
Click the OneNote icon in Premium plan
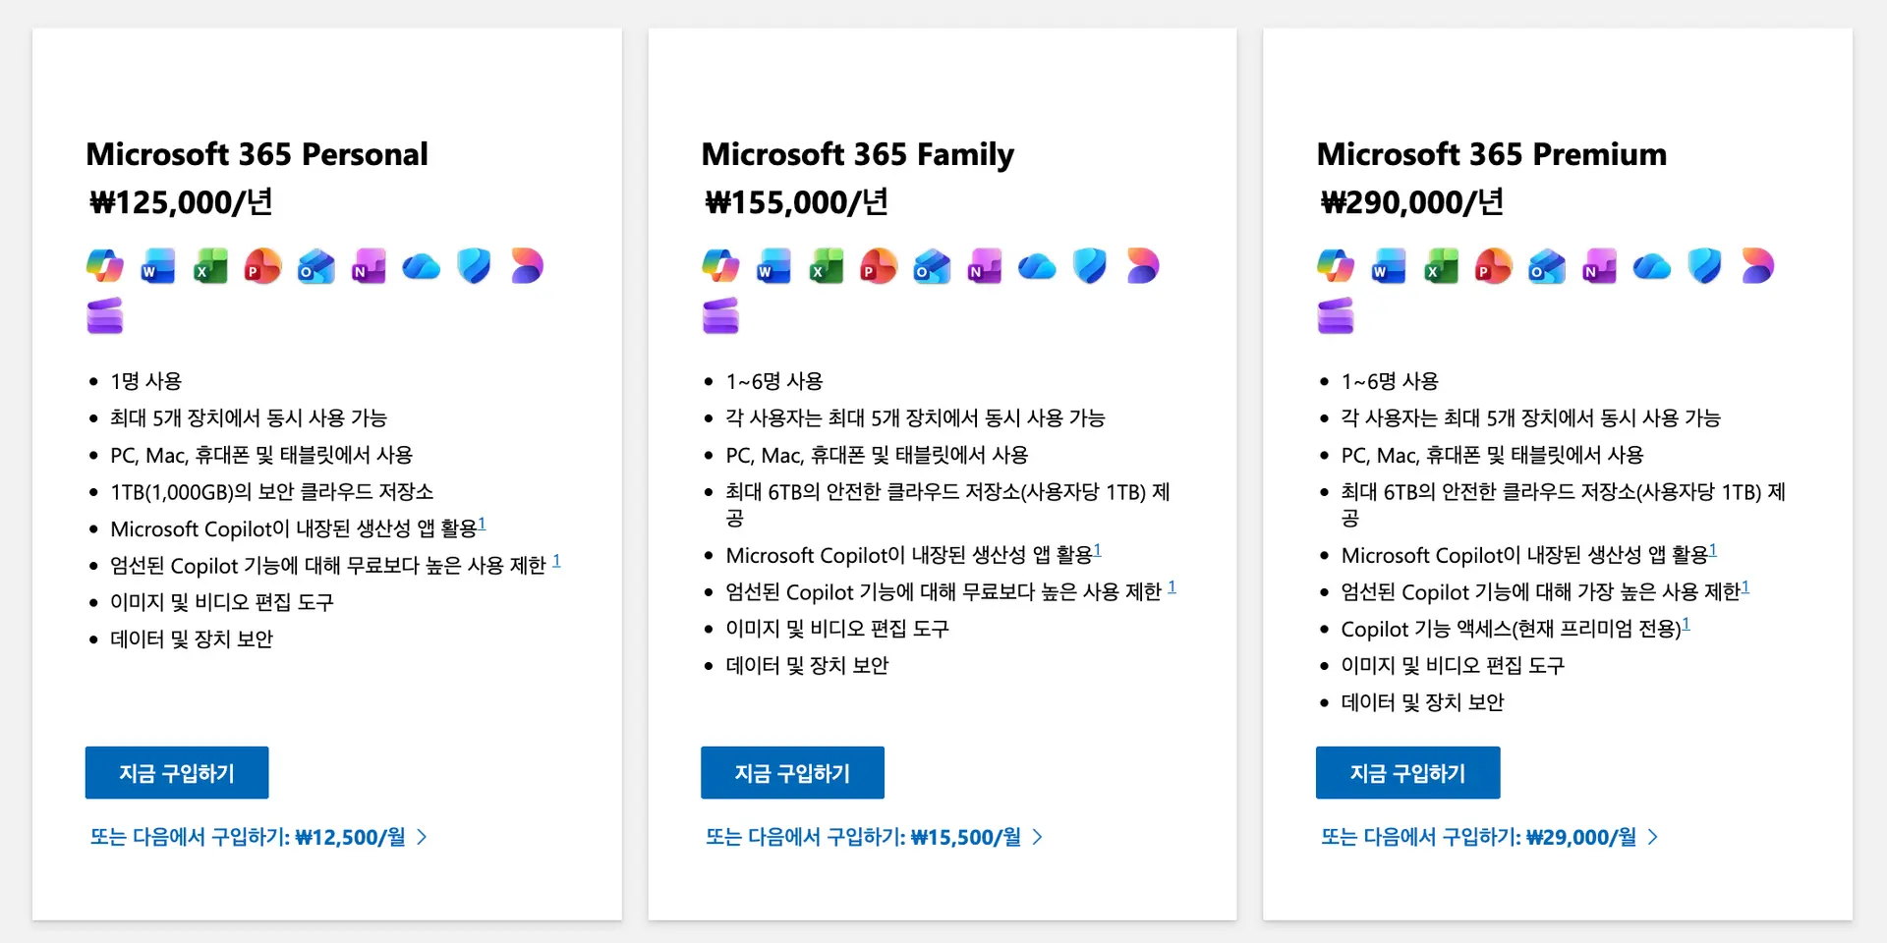click(x=1599, y=266)
